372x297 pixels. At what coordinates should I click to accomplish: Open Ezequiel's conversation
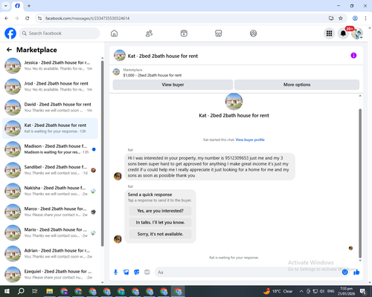[50, 274]
